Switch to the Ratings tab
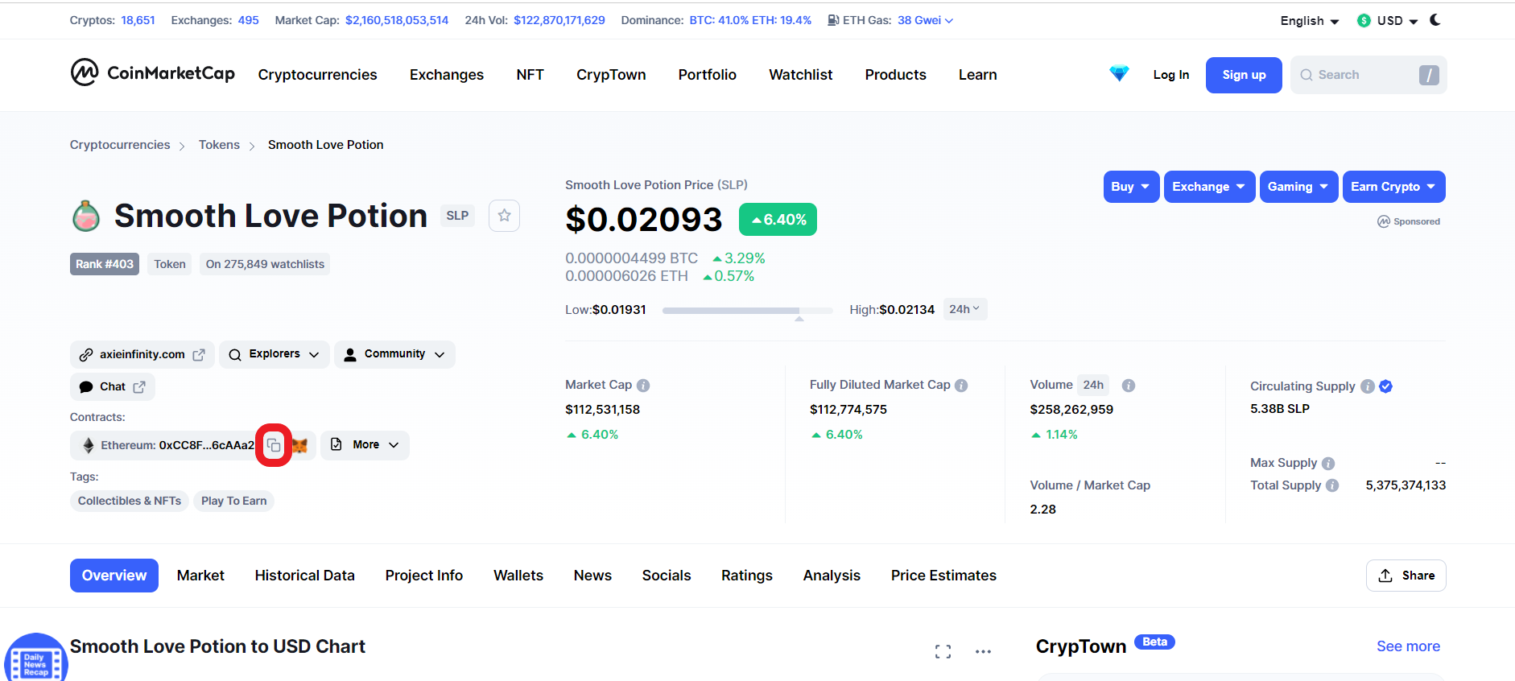The height and width of the screenshot is (681, 1515). coord(747,576)
